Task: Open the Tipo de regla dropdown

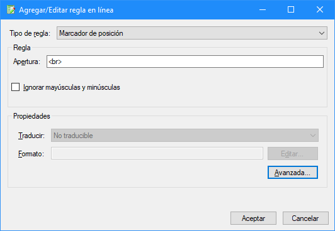Action: tap(192, 33)
